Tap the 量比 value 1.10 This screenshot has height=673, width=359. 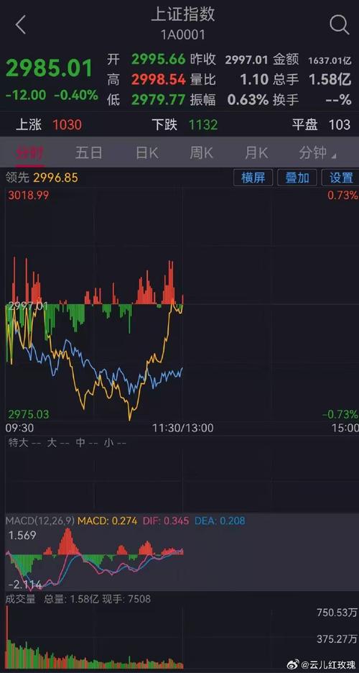(254, 79)
